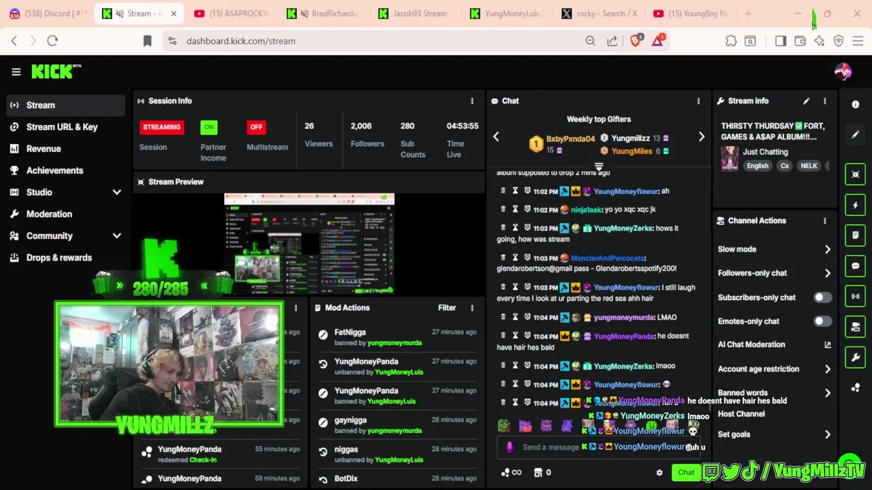Open Achievements page
Image resolution: width=872 pixels, height=490 pixels.
point(66,170)
